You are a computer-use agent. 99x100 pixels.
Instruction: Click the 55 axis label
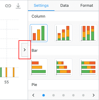pyautogui.click(x=6, y=82)
